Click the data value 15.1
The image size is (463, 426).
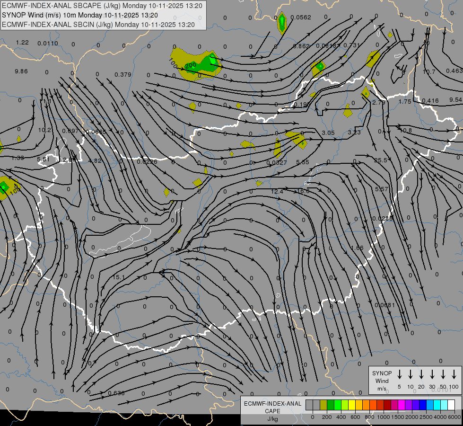click(118, 277)
